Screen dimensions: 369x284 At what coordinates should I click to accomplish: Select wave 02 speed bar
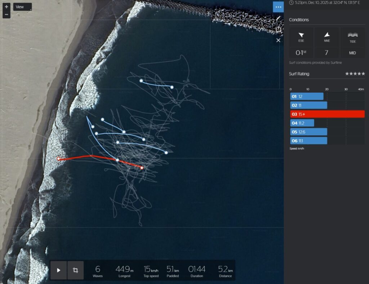pyautogui.click(x=308, y=105)
